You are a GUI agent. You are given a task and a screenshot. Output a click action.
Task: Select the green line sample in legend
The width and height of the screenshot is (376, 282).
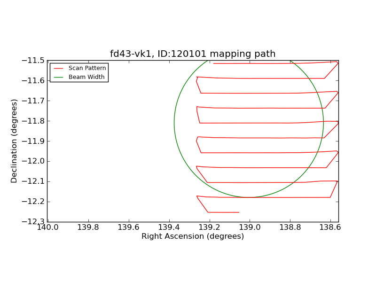(58, 77)
